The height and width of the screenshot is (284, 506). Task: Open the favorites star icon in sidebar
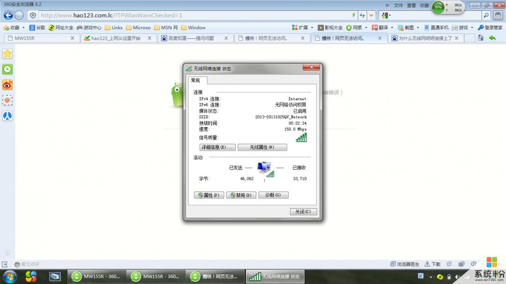pyautogui.click(x=7, y=53)
